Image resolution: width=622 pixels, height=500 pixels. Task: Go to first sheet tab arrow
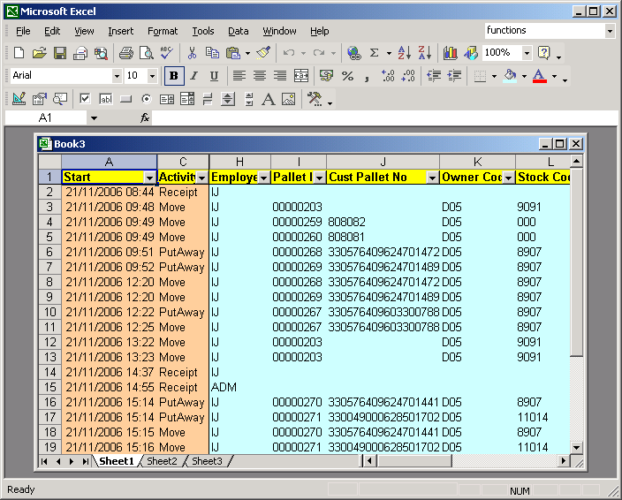[x=44, y=461]
